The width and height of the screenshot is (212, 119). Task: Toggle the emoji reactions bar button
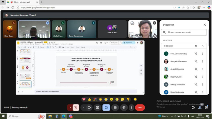click(106, 108)
